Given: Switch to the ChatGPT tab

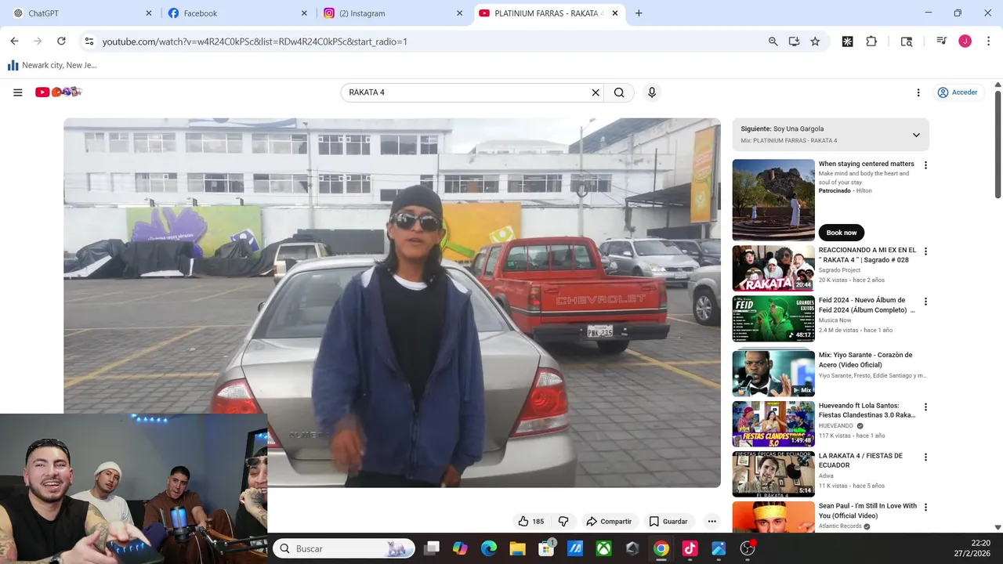Looking at the screenshot, I should pyautogui.click(x=82, y=13).
